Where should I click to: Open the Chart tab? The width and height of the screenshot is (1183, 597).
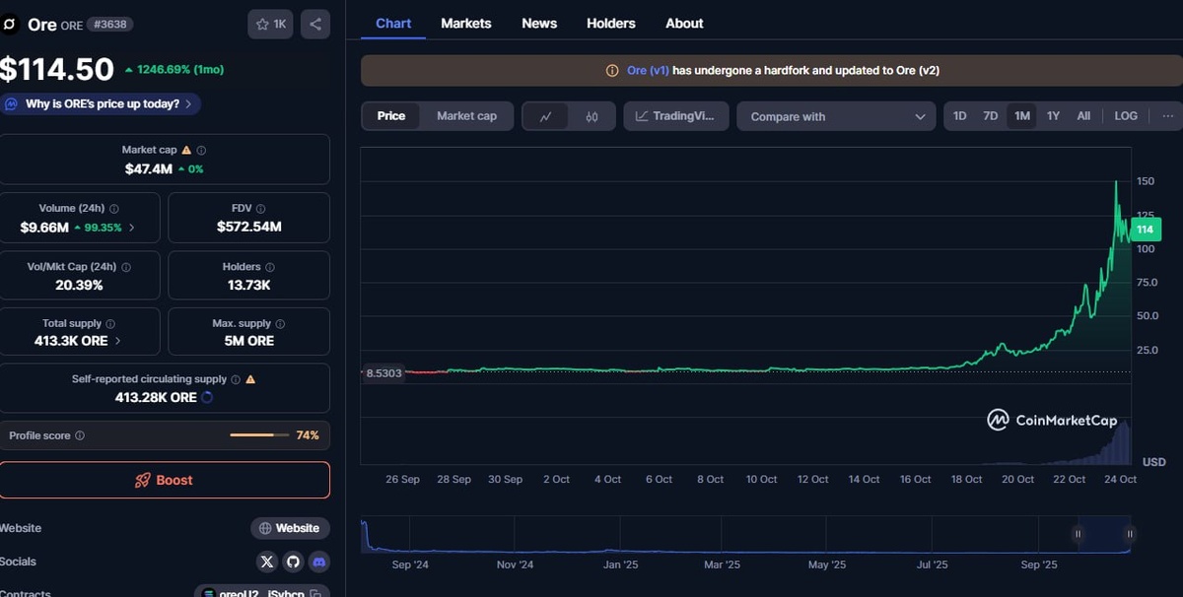(x=393, y=23)
